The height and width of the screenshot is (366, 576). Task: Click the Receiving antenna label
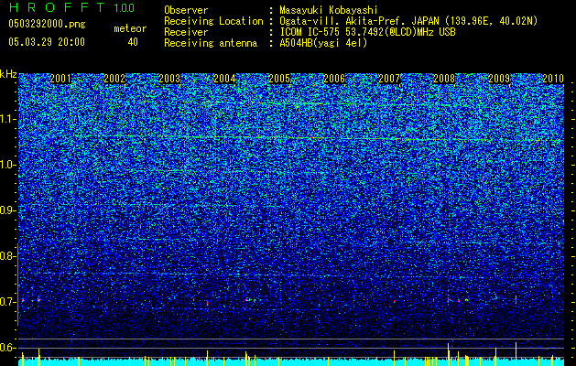pyautogui.click(x=211, y=43)
